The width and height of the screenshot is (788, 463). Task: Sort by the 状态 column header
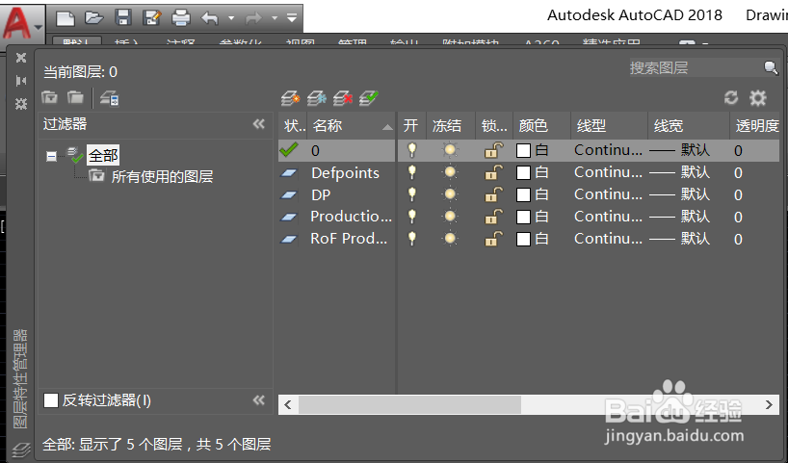[x=293, y=125]
